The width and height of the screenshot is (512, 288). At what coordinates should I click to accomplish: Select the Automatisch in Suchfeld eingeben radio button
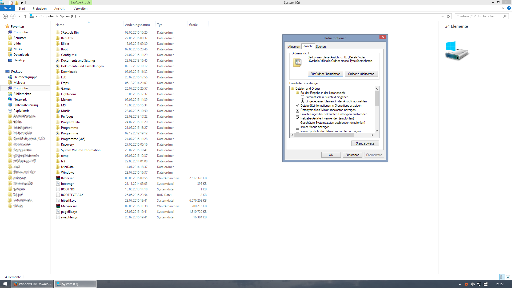tap(302, 97)
